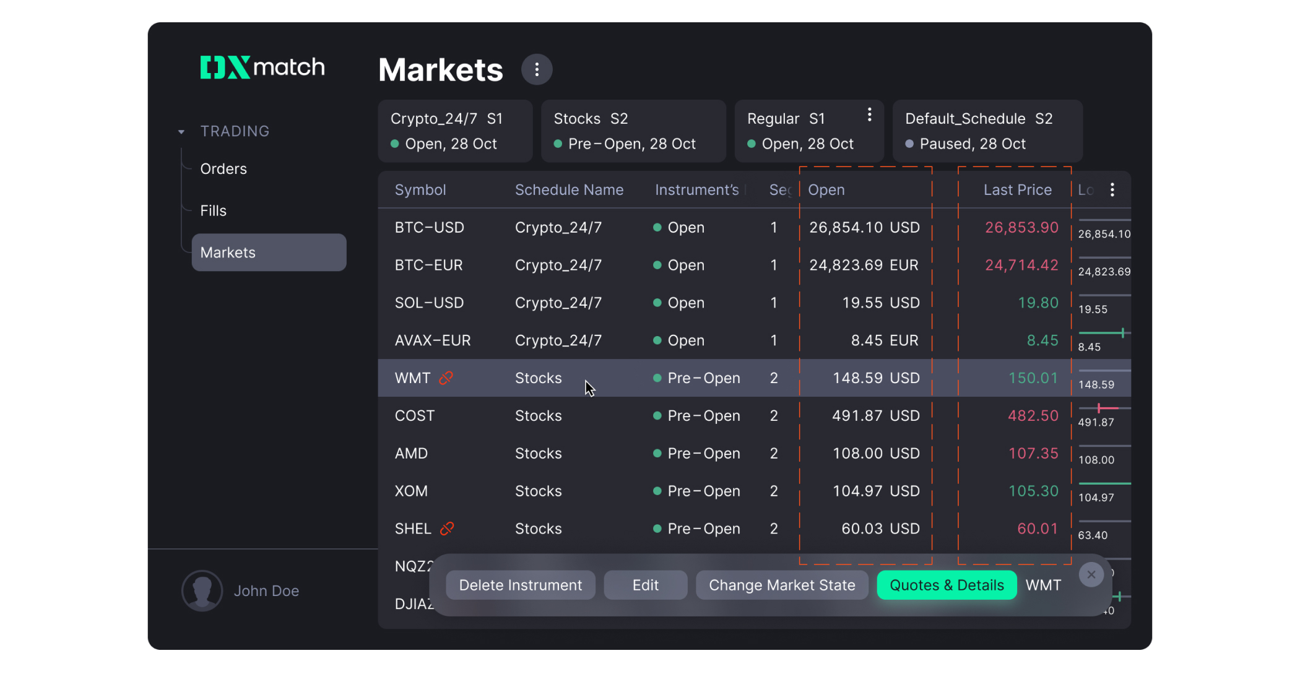This screenshot has height=674, width=1300.
Task: Click the AVAX-EUR price sparkline chart
Action: [1103, 333]
